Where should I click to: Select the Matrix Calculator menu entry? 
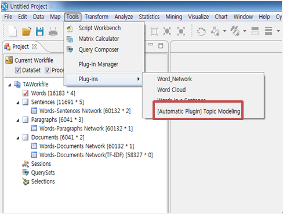point(99,39)
